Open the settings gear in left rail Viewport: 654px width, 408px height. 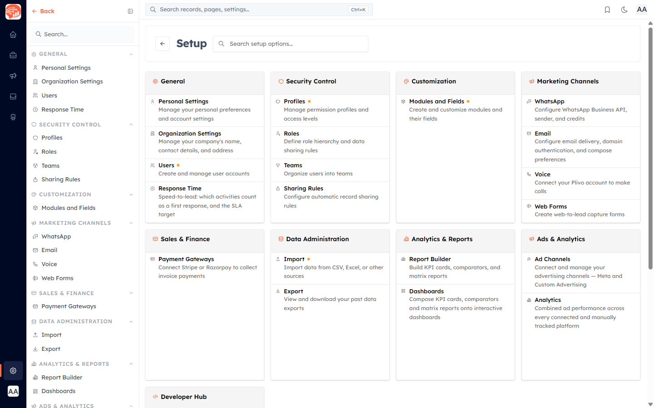tap(13, 371)
